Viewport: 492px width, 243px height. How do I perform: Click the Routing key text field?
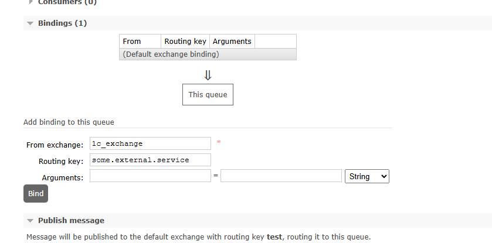click(150, 160)
